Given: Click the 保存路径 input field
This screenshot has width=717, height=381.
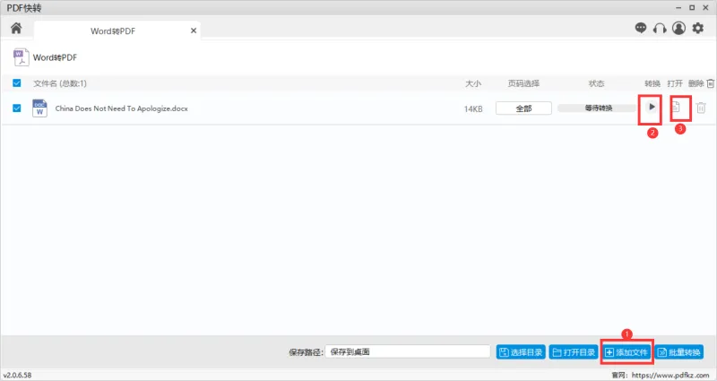Looking at the screenshot, I should [x=408, y=351].
